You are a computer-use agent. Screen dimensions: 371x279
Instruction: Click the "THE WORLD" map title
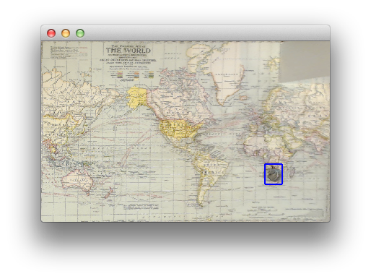pos(128,51)
